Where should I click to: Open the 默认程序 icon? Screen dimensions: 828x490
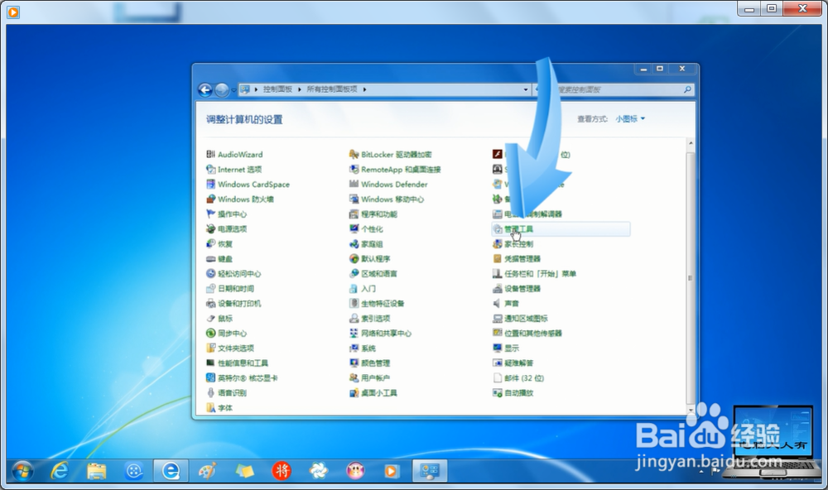tap(354, 259)
